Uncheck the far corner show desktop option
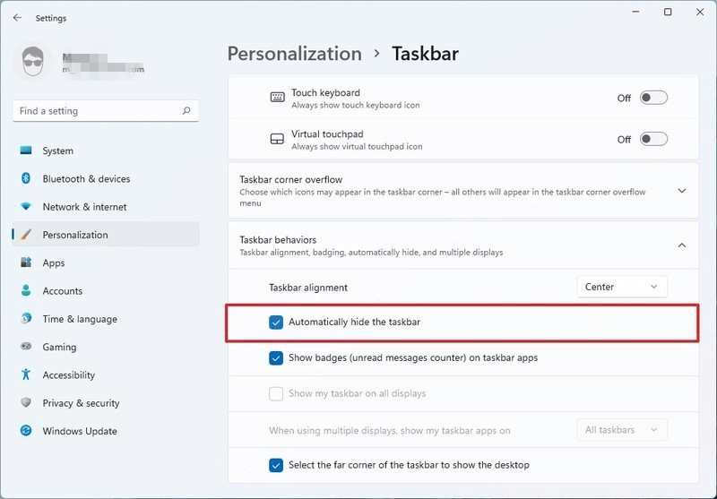The image size is (717, 499). (276, 465)
